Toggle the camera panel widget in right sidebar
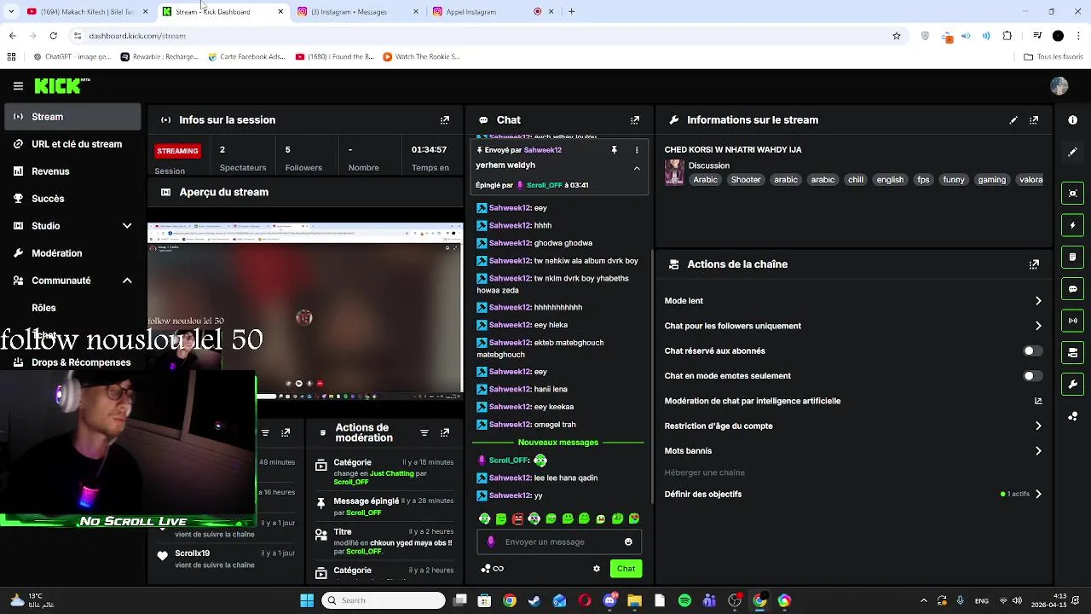The image size is (1091, 614). click(1072, 352)
